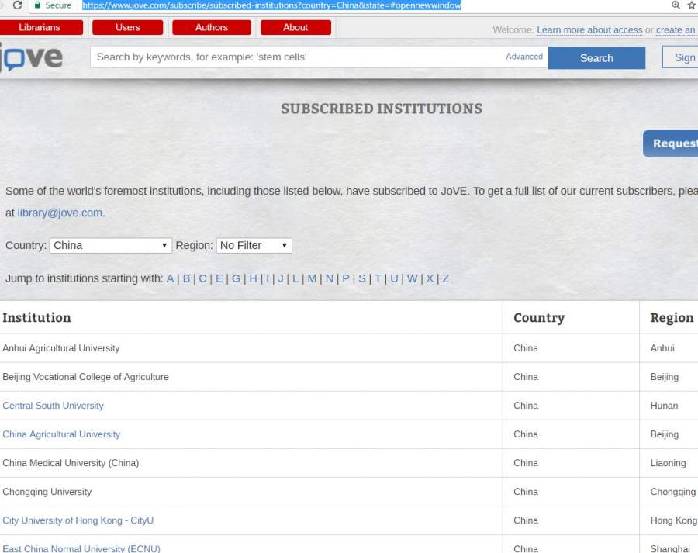The height and width of the screenshot is (553, 698).
Task: Jump to institutions starting with G
Action: pos(236,278)
